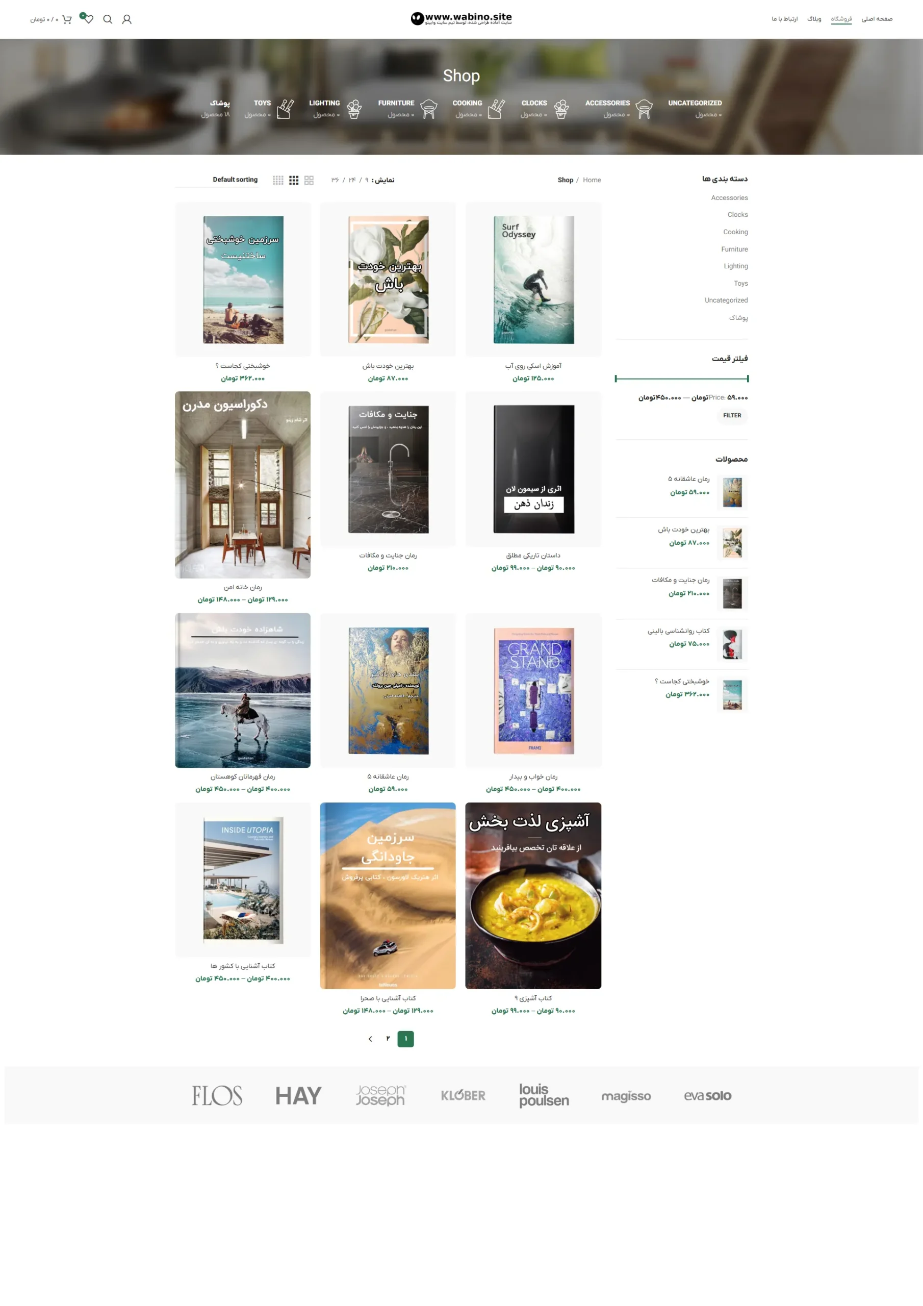Open the Surf Odyssey book thumbnail

533,279
